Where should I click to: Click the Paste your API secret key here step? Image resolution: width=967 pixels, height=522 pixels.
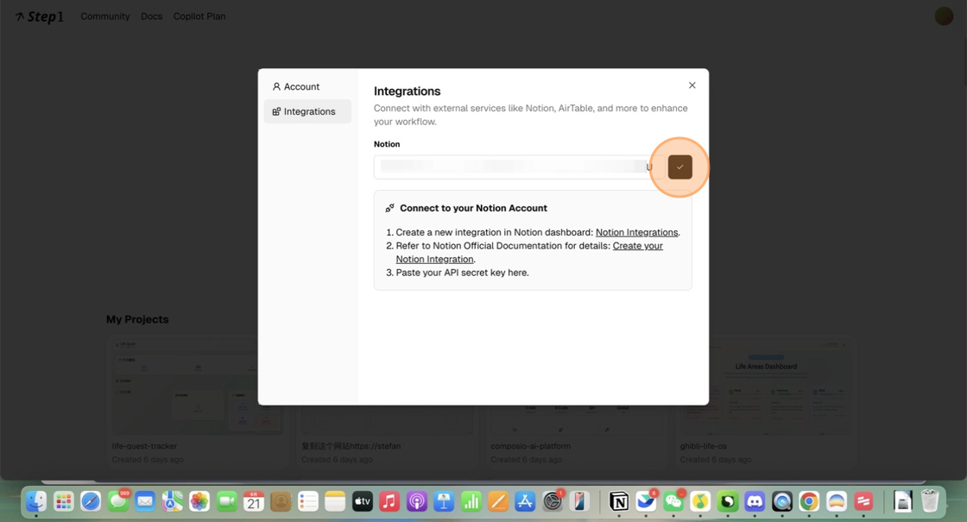[x=462, y=273]
